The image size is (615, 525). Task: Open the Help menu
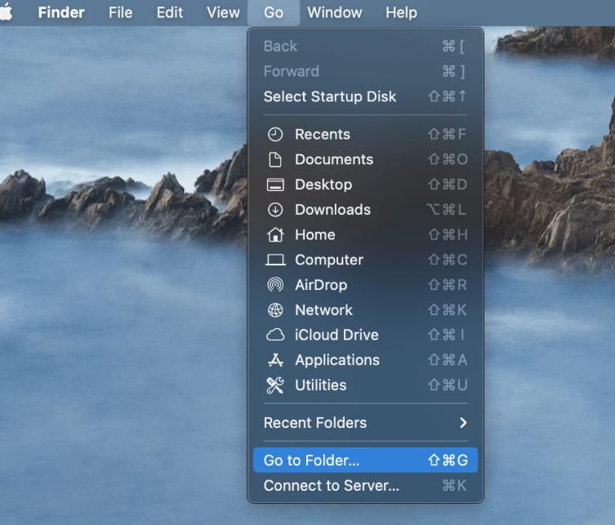401,12
